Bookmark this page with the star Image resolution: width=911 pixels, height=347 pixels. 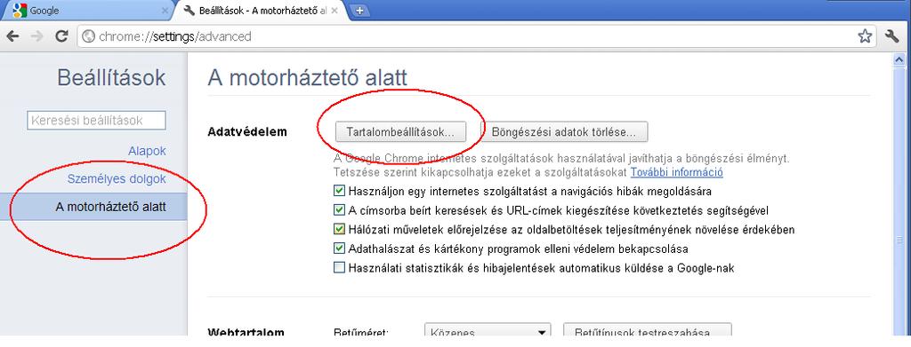865,36
